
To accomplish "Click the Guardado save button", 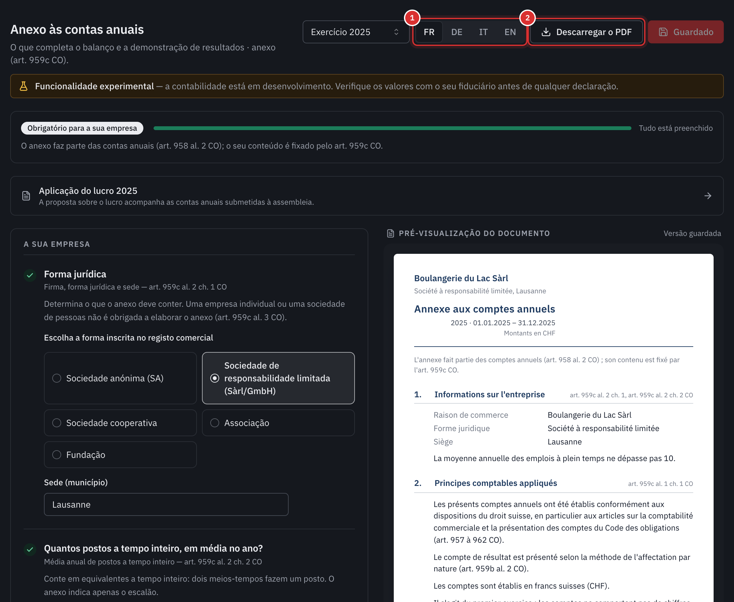I will pyautogui.click(x=686, y=32).
